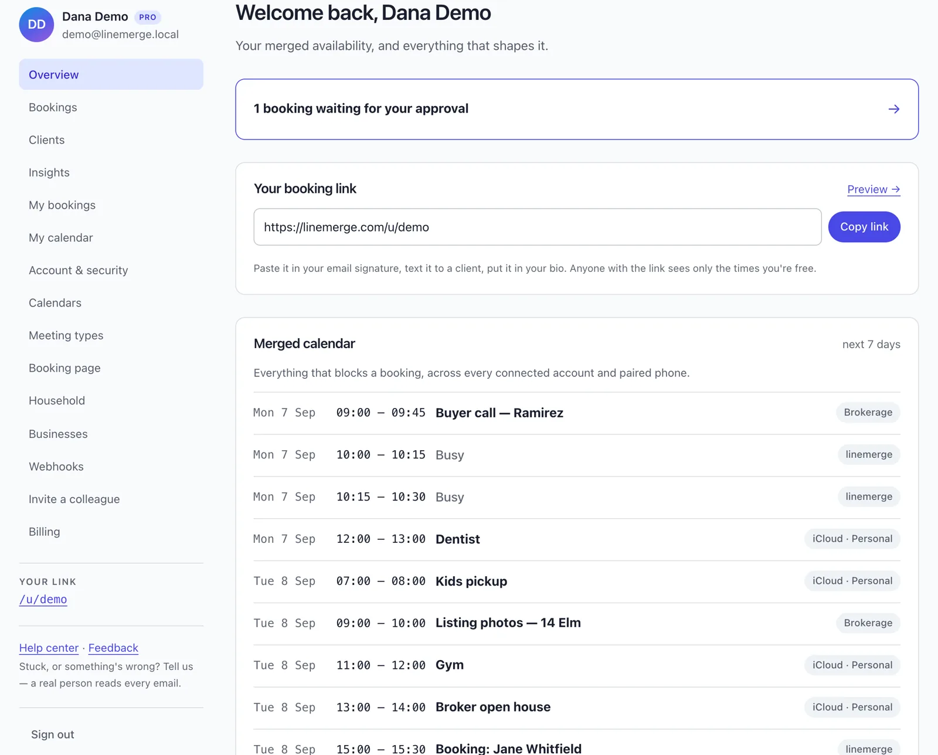Open the booking waiting for approval banner
Screen dimensions: 938x755
pyautogui.click(x=577, y=109)
